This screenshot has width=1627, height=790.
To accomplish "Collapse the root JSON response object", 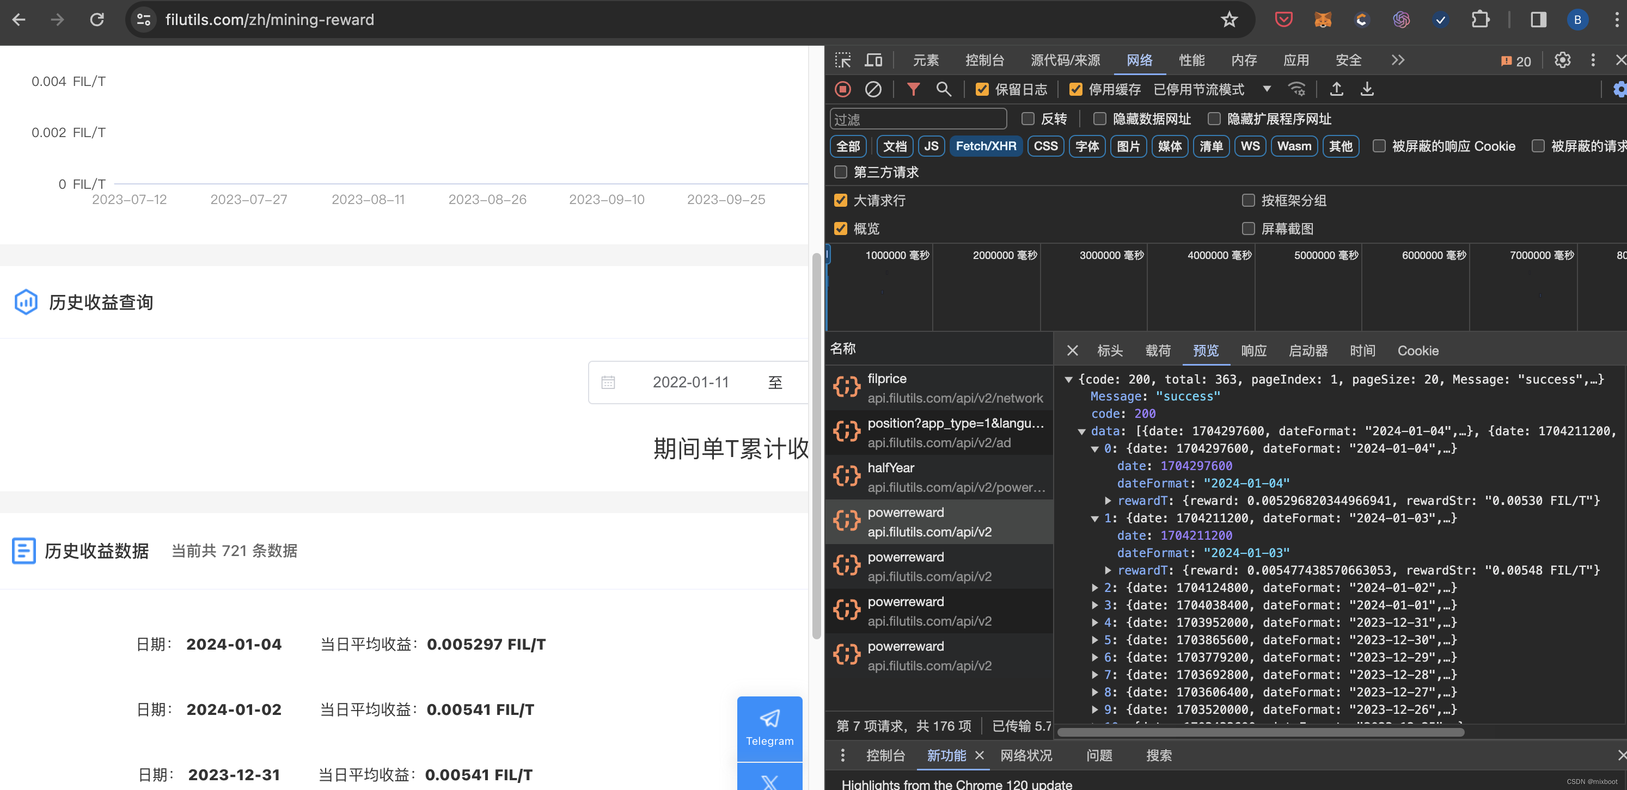I will [x=1068, y=379].
